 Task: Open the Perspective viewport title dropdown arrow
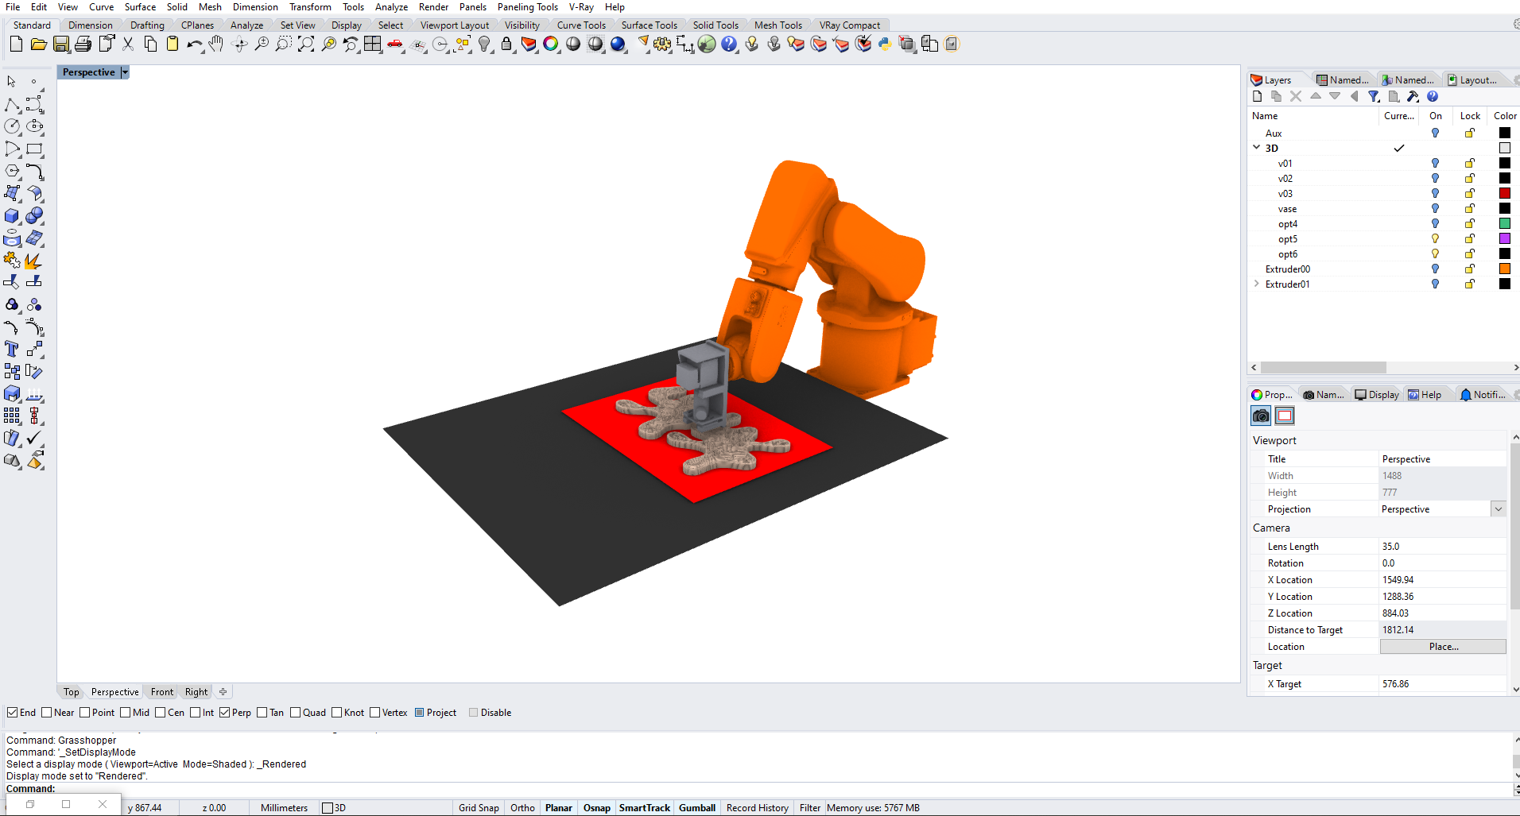(x=125, y=72)
